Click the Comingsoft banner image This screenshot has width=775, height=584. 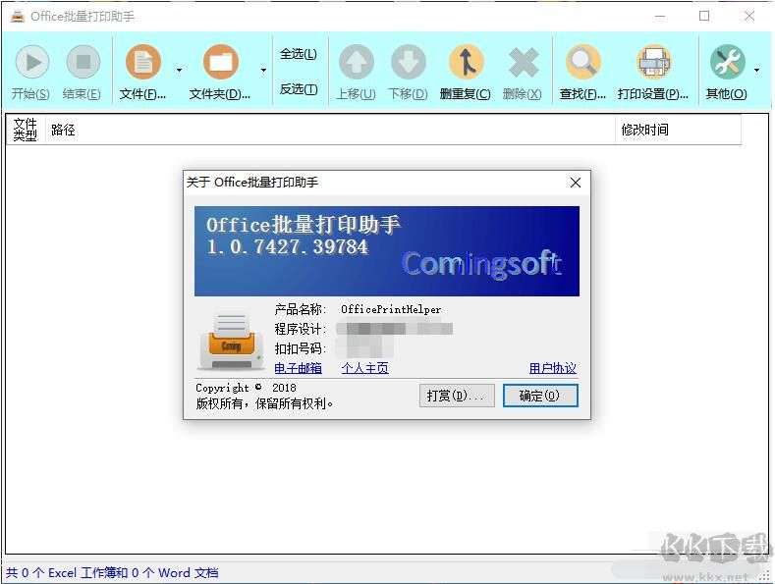[x=386, y=251]
